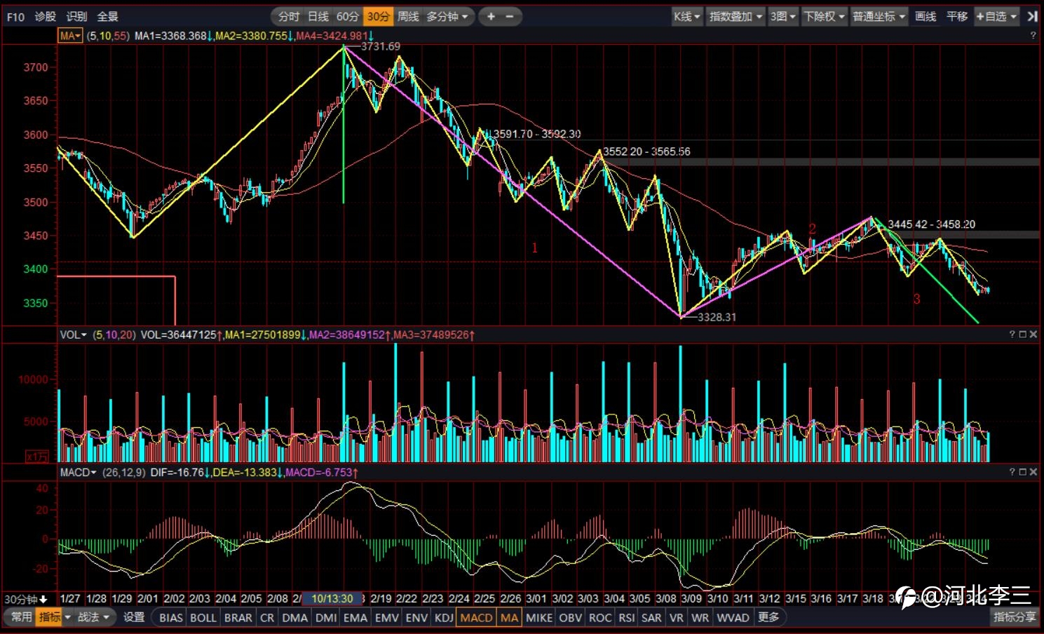
Task: Open the 下除权 adjustment dropdown
Action: (825, 16)
